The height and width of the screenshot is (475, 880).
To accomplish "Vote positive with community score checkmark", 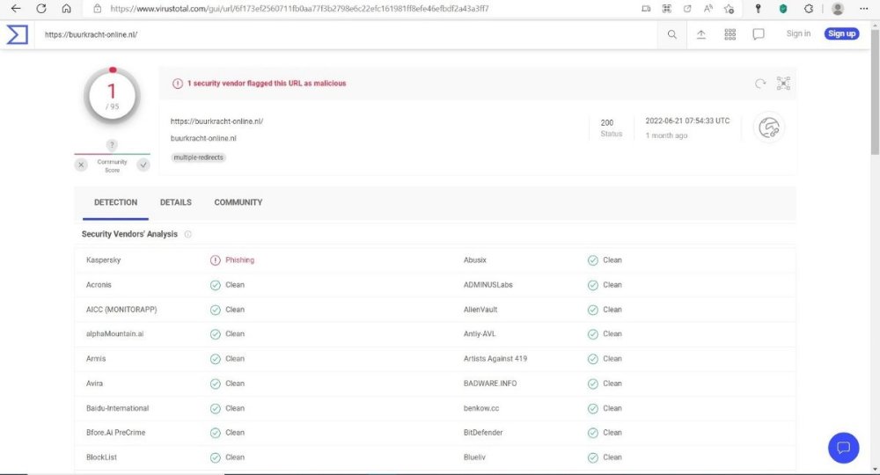I will pos(143,164).
